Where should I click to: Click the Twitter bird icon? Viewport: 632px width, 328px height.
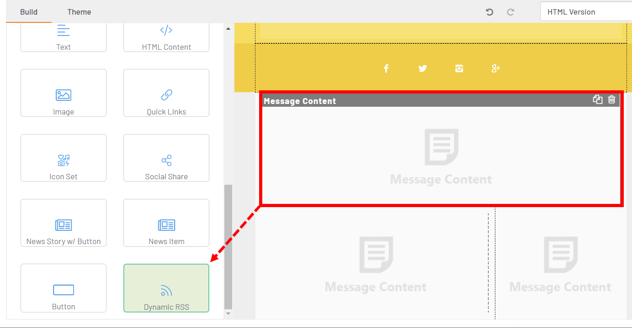pyautogui.click(x=423, y=68)
